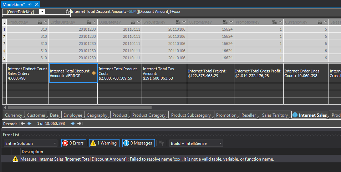Select the Internet Total Discount Amount #ERROR measure
This screenshot has width=341, height=172.
(73, 73)
